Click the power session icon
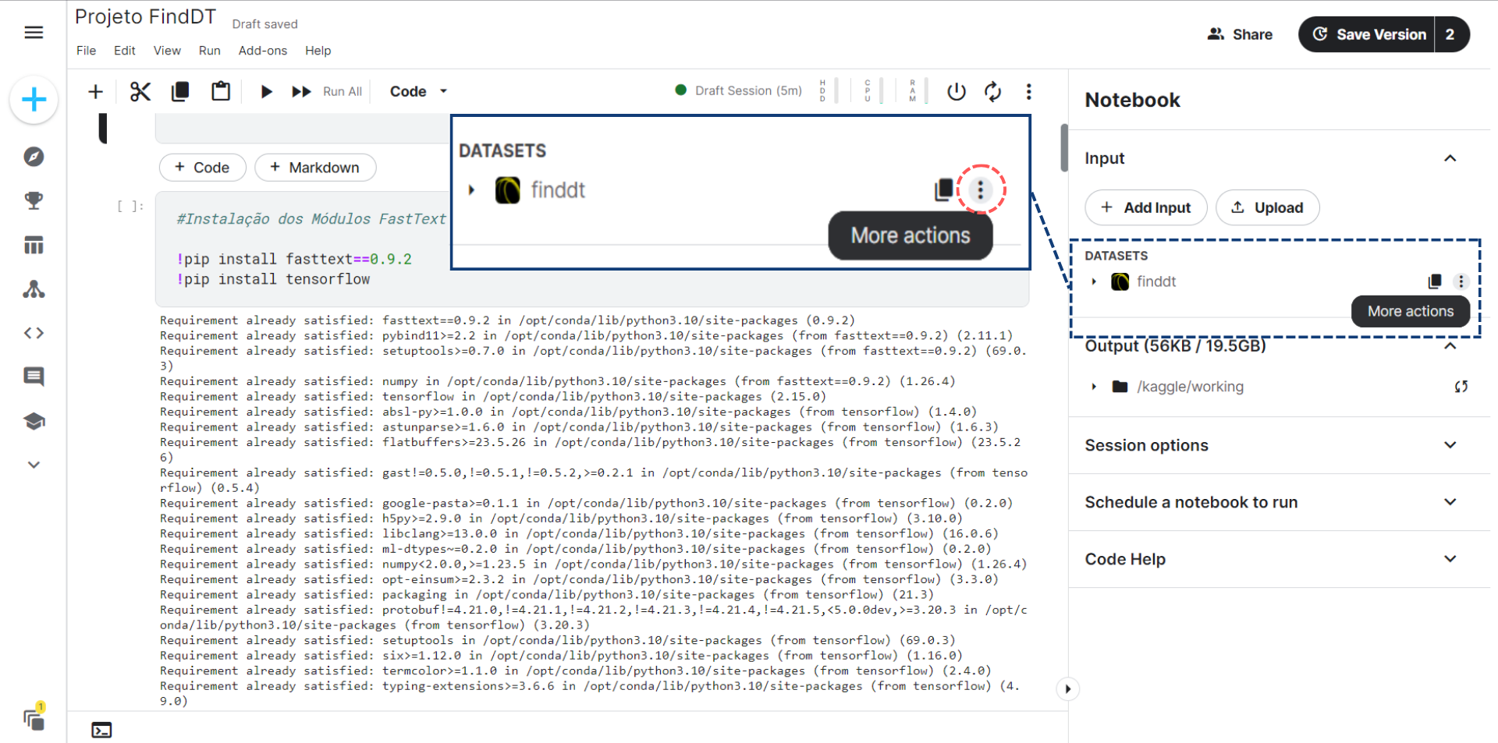Image resolution: width=1498 pixels, height=743 pixels. [956, 92]
